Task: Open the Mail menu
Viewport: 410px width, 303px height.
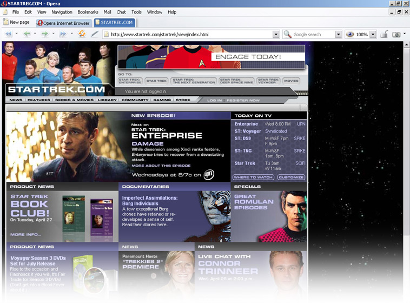Action: click(x=107, y=12)
